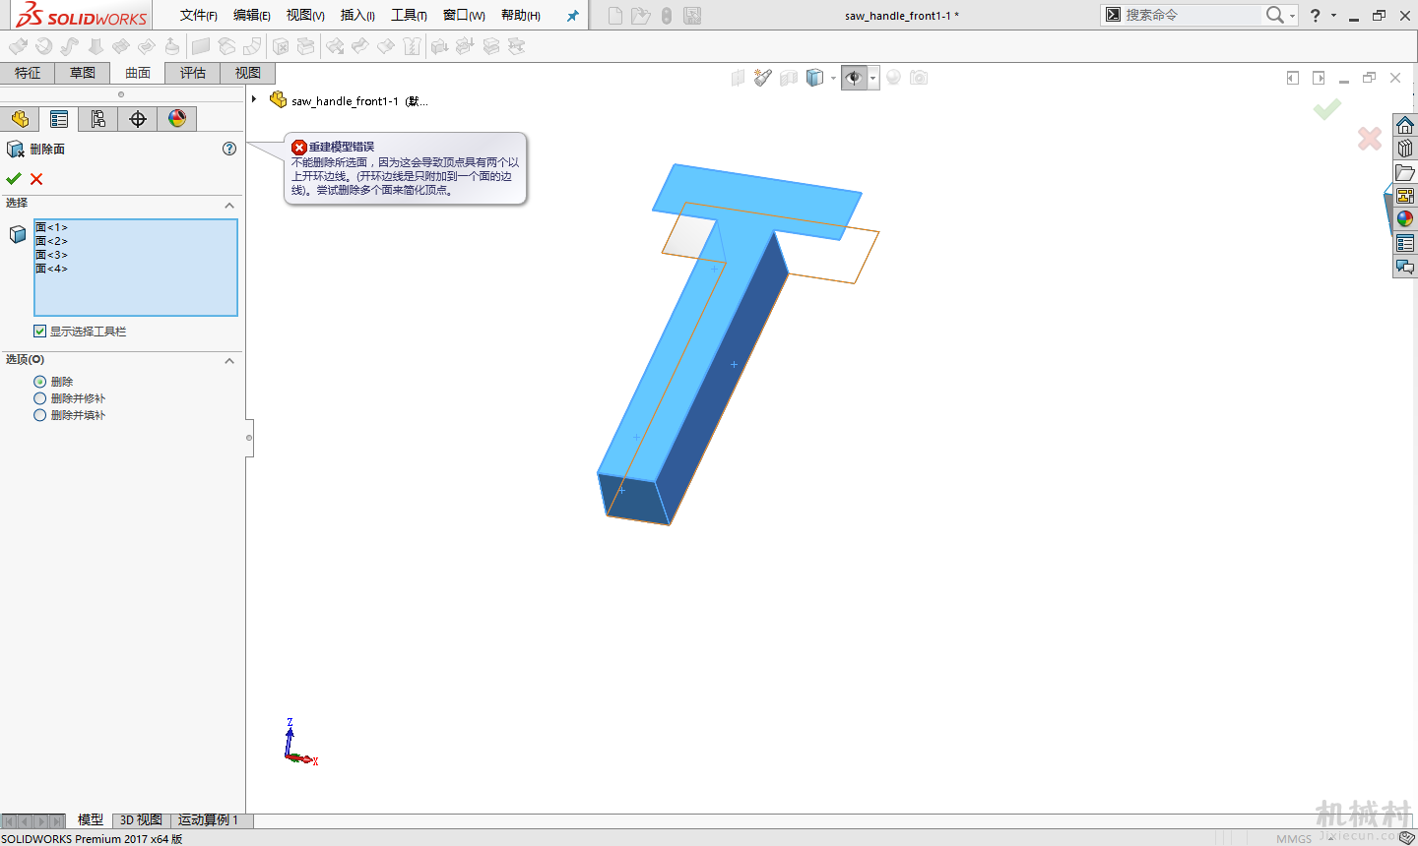Viewport: 1418px width, 846px height.
Task: Open the View Palette task pane icon
Action: pos(1405,196)
